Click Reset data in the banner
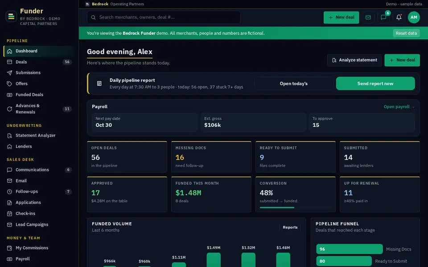Image resolution: width=428 pixels, height=267 pixels. coord(406,33)
